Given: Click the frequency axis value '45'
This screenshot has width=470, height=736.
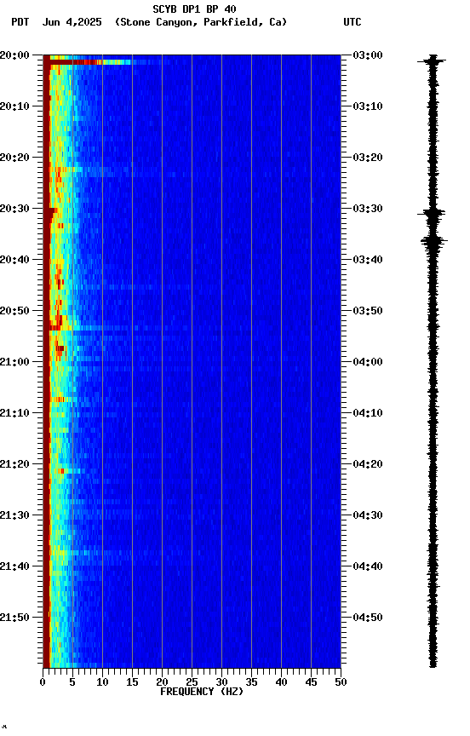Looking at the screenshot, I should pos(311,682).
